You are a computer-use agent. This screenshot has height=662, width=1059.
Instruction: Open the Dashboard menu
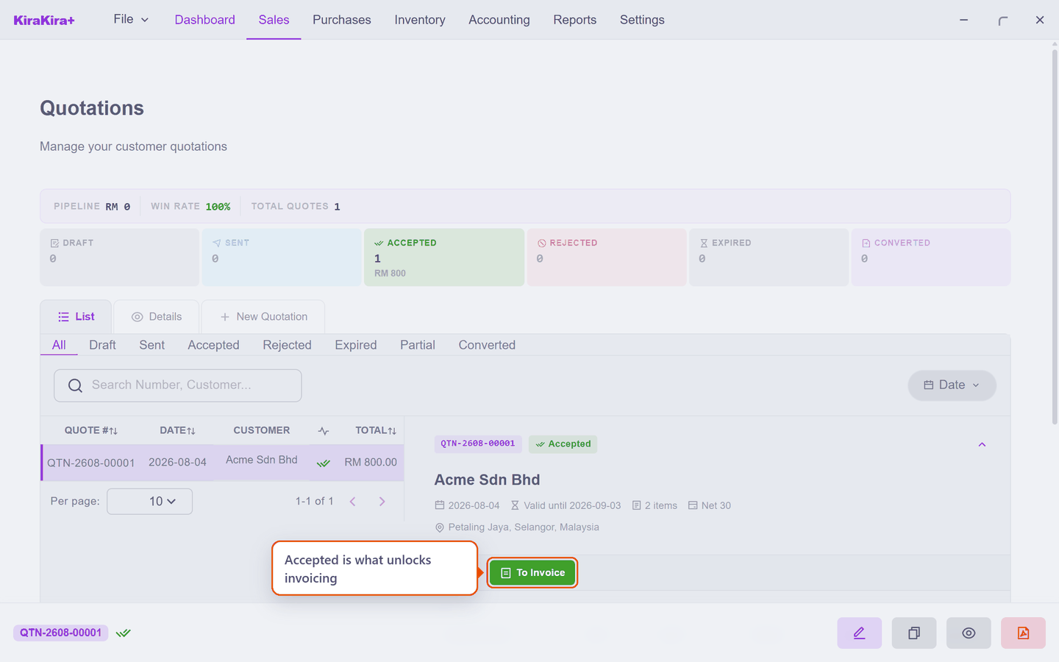tap(205, 20)
